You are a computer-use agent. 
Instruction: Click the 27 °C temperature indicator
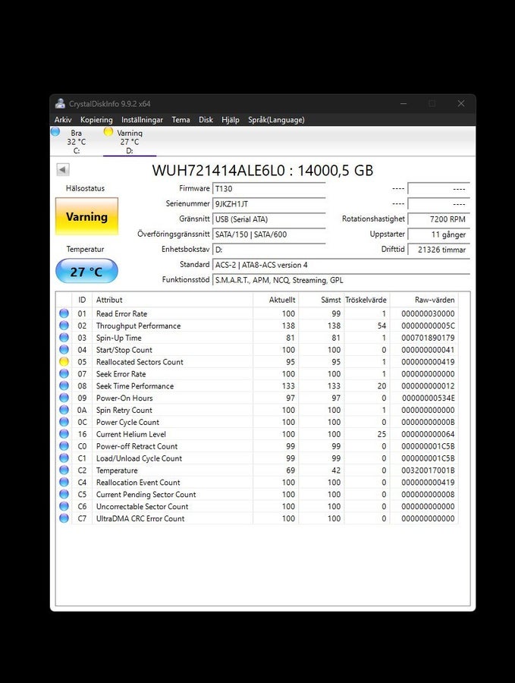click(86, 272)
